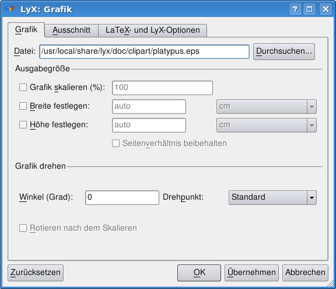Open the LaTeX- und LyX-Optionen tab
This screenshot has width=336, height=289.
[x=153, y=30]
